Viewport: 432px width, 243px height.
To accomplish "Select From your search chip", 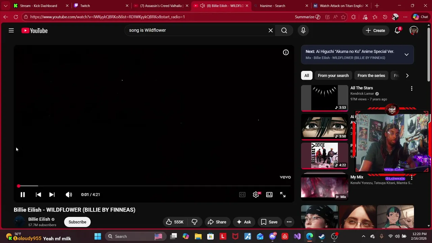I will pos(333,76).
